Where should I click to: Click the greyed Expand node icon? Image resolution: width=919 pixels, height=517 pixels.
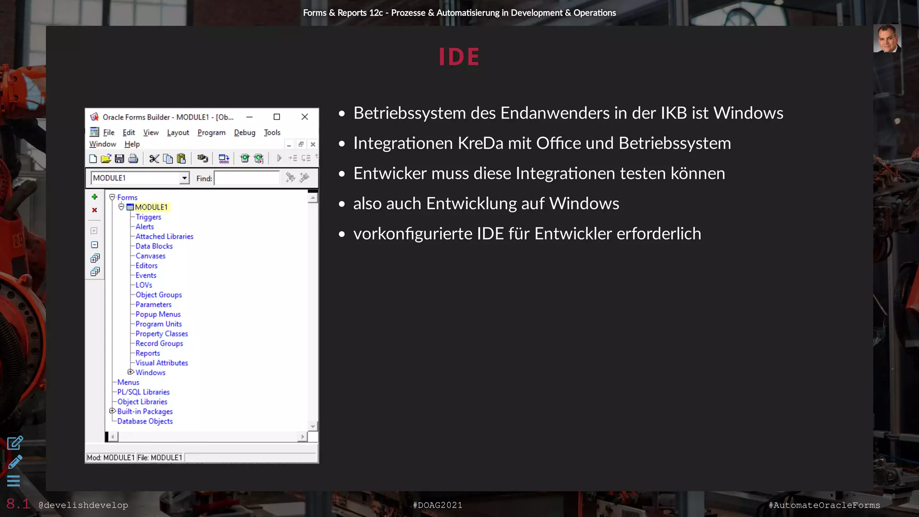[x=94, y=231]
